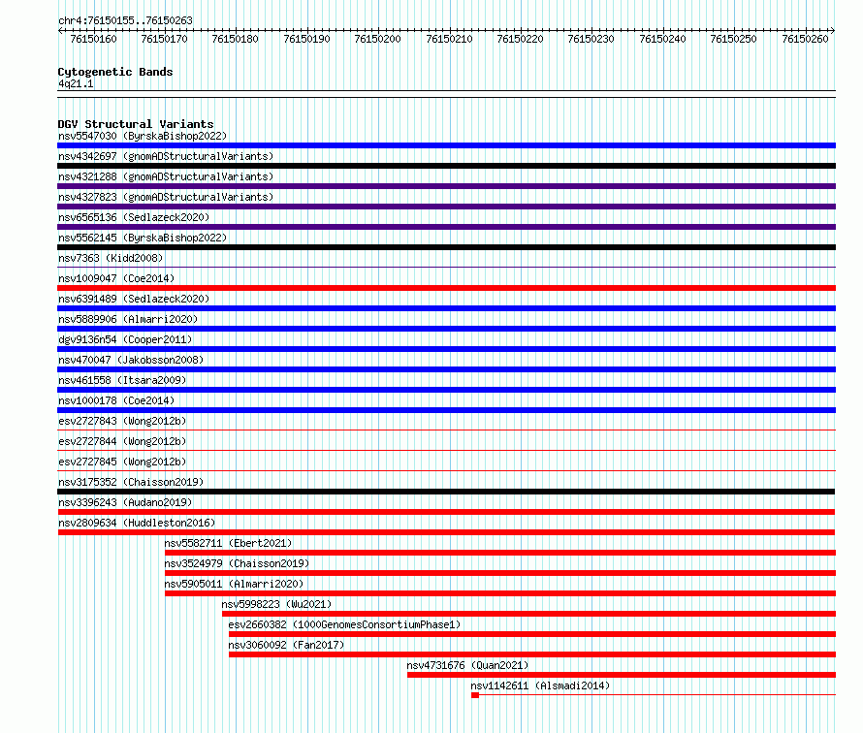Click ruler position 76150220
The height and width of the screenshot is (733, 863).
[520, 39]
